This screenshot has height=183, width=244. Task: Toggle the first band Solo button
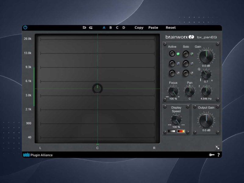186,54
